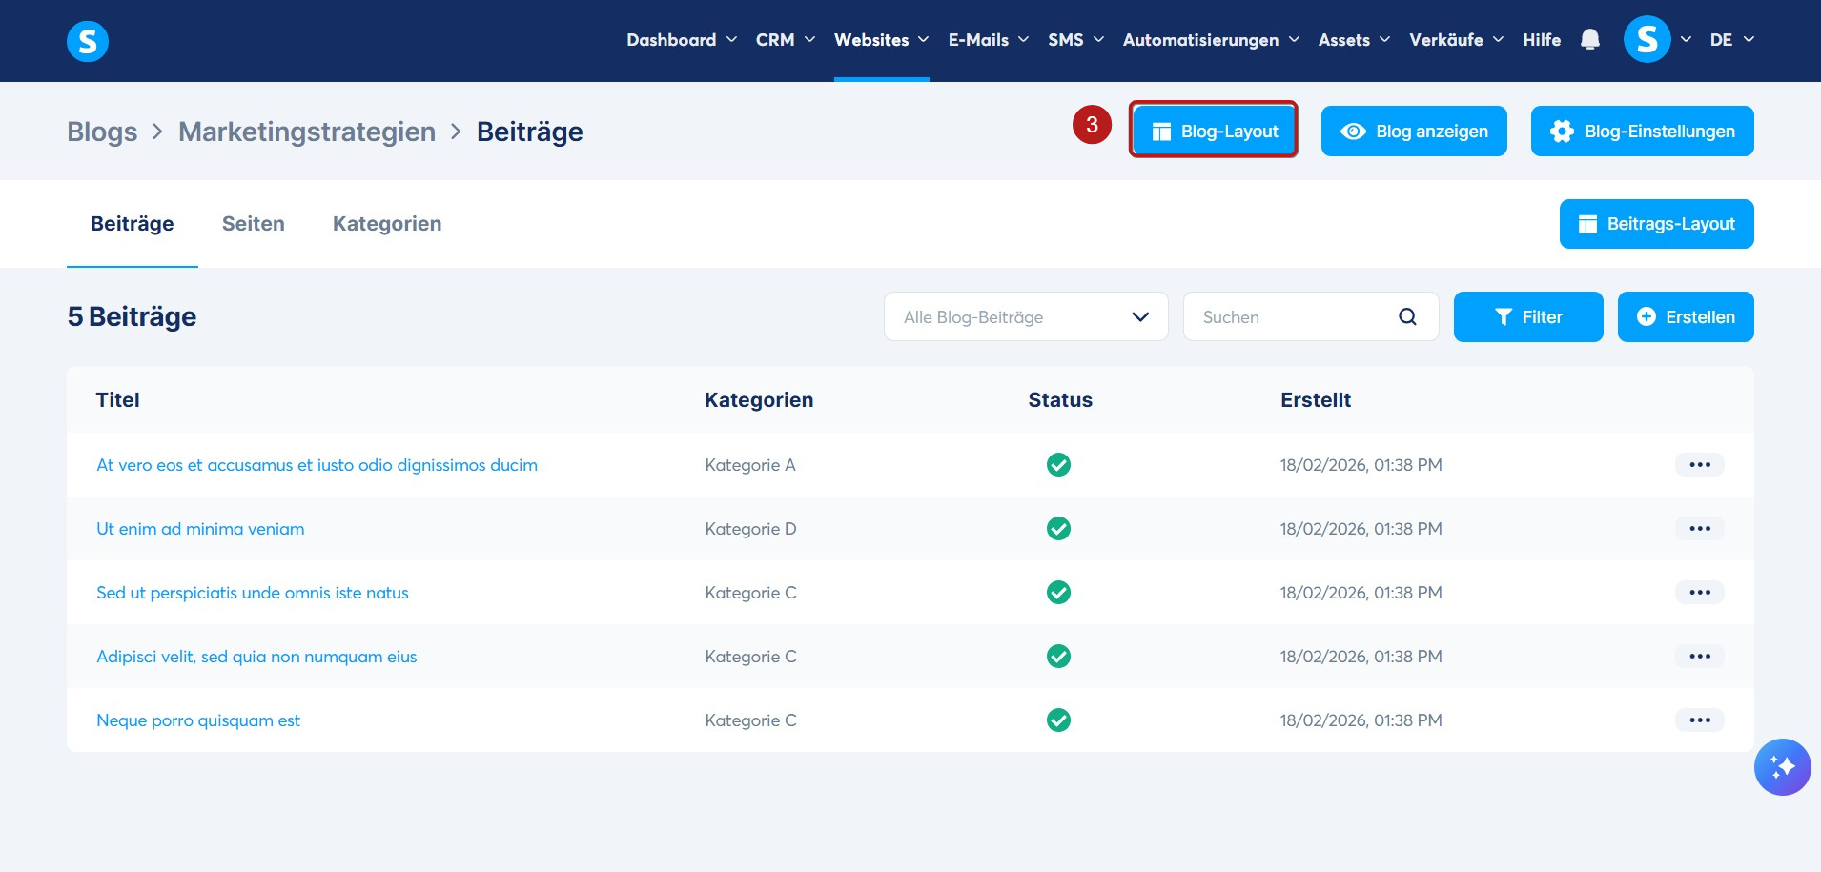
Task: Click the '5 Beiträge' heading
Action: click(x=132, y=316)
